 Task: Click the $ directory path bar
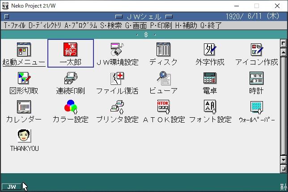[x=144, y=34]
